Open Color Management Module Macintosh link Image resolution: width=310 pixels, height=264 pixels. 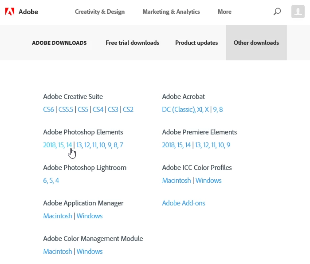(x=58, y=252)
